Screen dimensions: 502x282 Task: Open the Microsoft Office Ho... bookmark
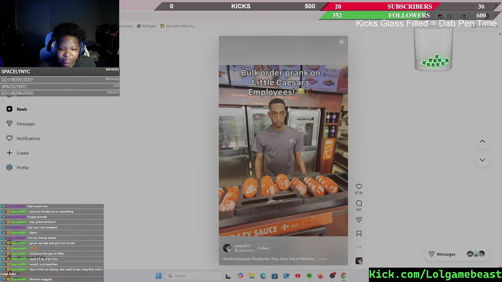[178, 26]
